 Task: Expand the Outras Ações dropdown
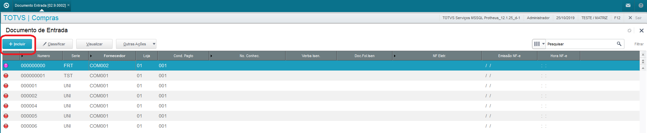click(x=136, y=44)
